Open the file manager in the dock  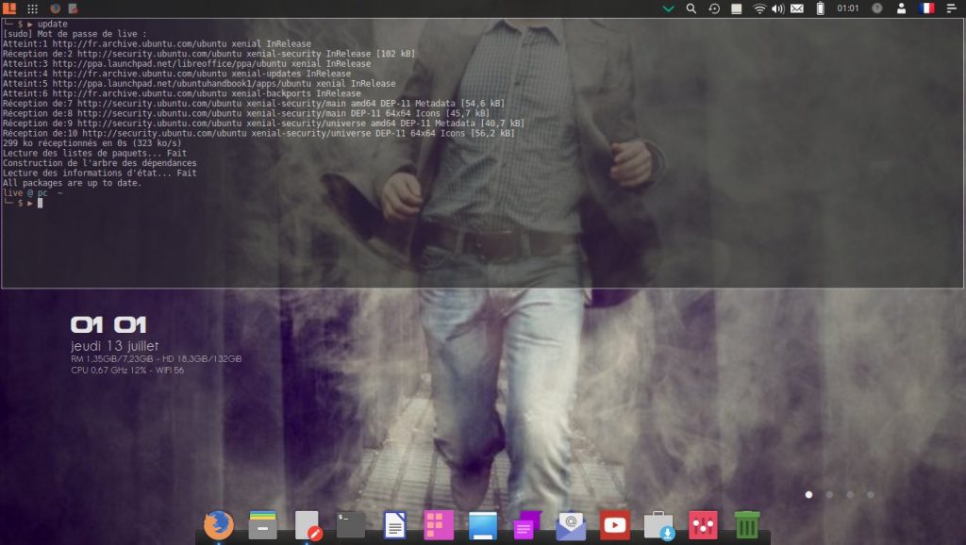(x=262, y=524)
